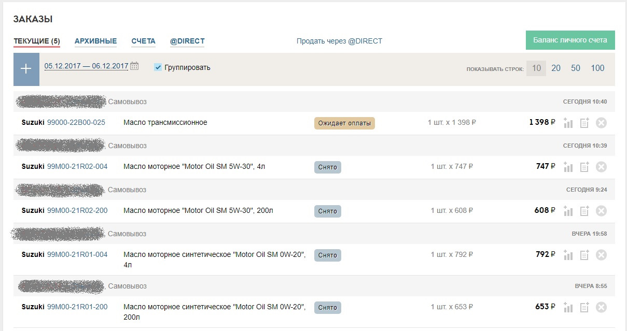Go to the @DIRECT tab
This screenshot has height=331, width=627.
(187, 41)
